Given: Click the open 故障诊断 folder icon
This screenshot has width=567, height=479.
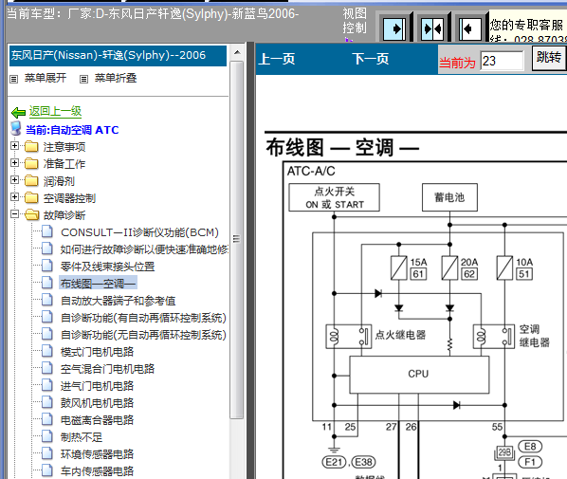Looking at the screenshot, I should 32,215.
